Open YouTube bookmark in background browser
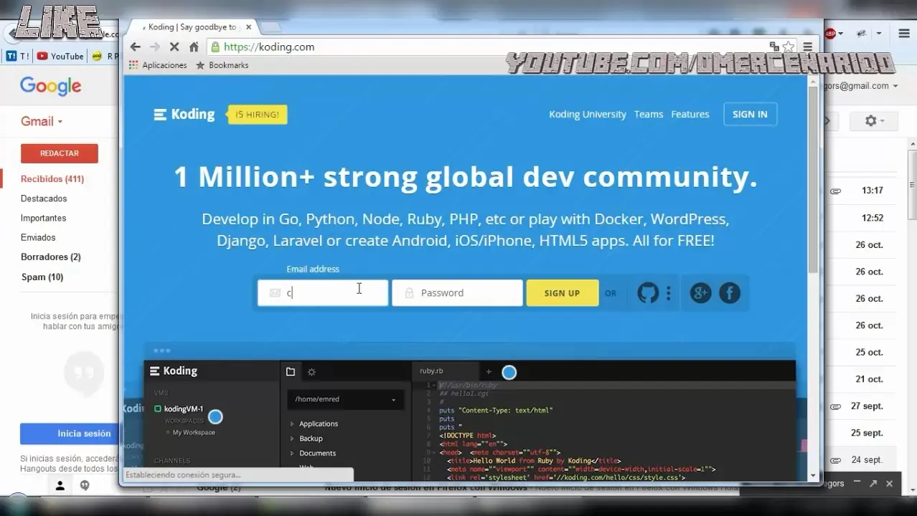Image resolution: width=917 pixels, height=516 pixels. pyautogui.click(x=60, y=56)
